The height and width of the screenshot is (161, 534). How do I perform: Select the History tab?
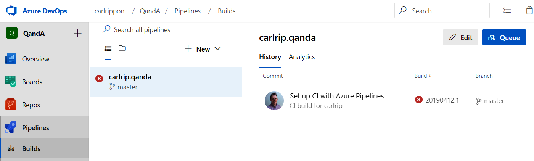pyautogui.click(x=270, y=57)
